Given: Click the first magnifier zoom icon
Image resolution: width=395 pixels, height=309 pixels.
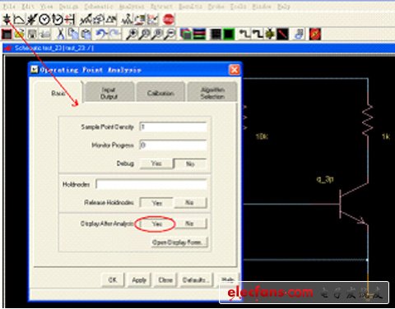Looking at the screenshot, I should pyautogui.click(x=132, y=34).
